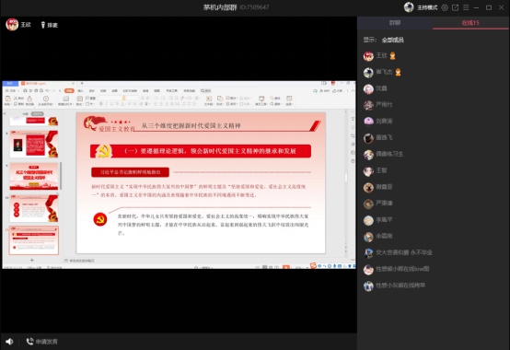Select member 偶像练习生 in the list
The image size is (510, 350).
(389, 154)
